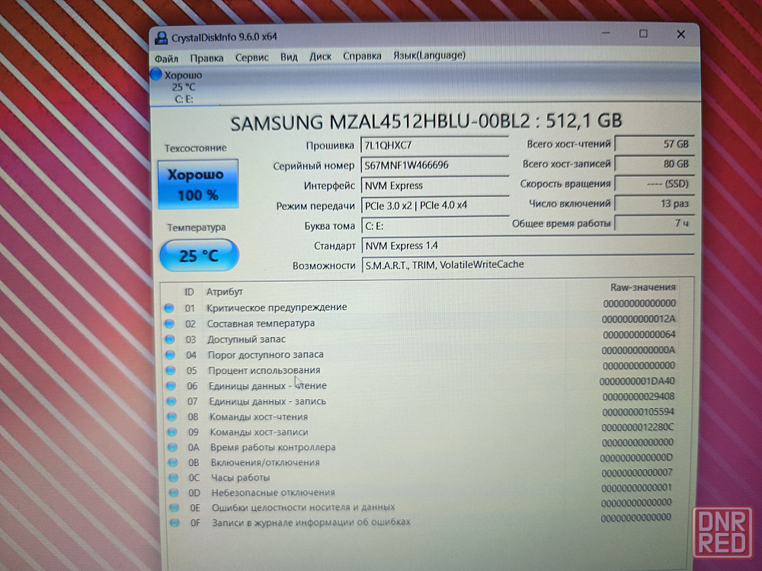Click status dot for Небезопасные отключения row
This screenshot has width=762, height=571.
174,493
